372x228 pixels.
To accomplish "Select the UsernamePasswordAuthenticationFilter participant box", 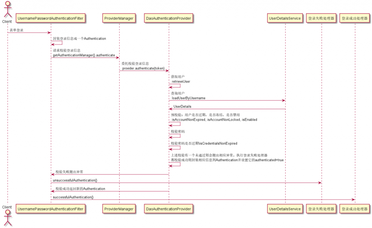I will (51, 18).
